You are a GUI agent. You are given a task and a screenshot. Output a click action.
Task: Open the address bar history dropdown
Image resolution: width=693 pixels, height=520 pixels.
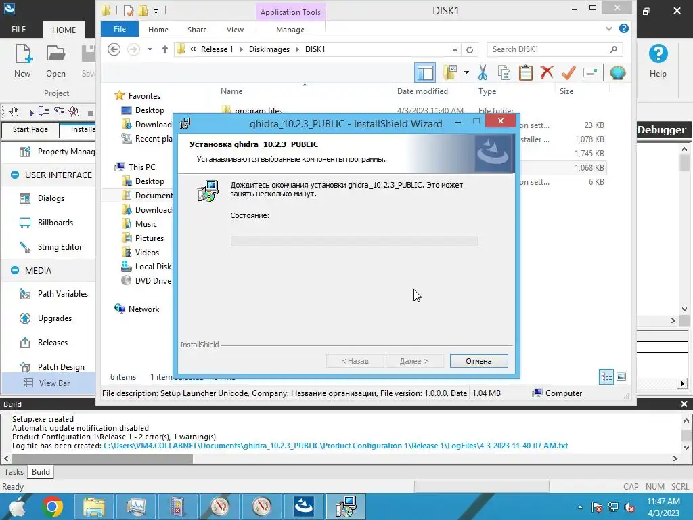pyautogui.click(x=455, y=49)
